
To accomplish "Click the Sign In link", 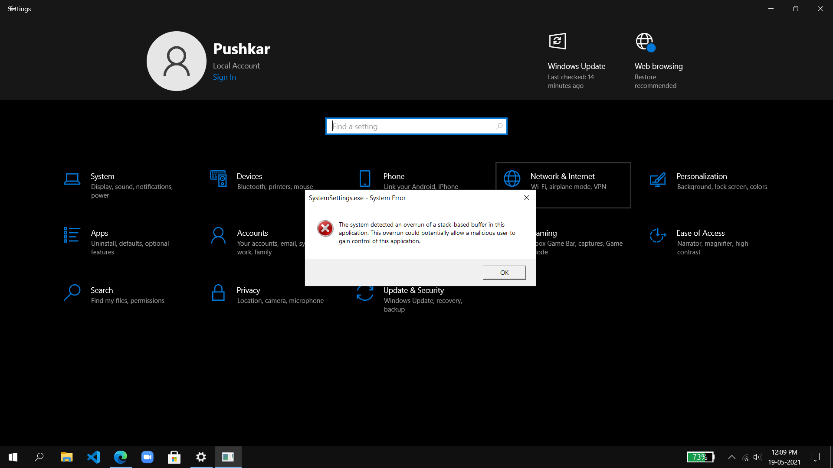I will pos(224,77).
